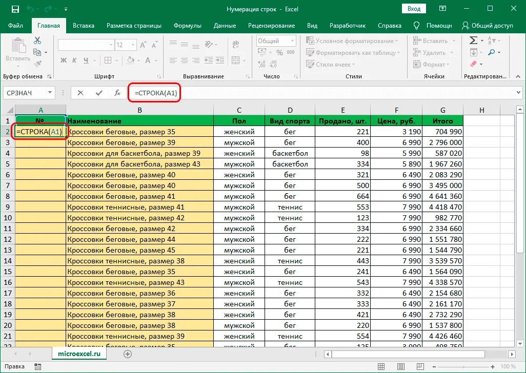Open Форматировать как таблицу dropdown
The image size is (526, 373).
[x=353, y=53]
